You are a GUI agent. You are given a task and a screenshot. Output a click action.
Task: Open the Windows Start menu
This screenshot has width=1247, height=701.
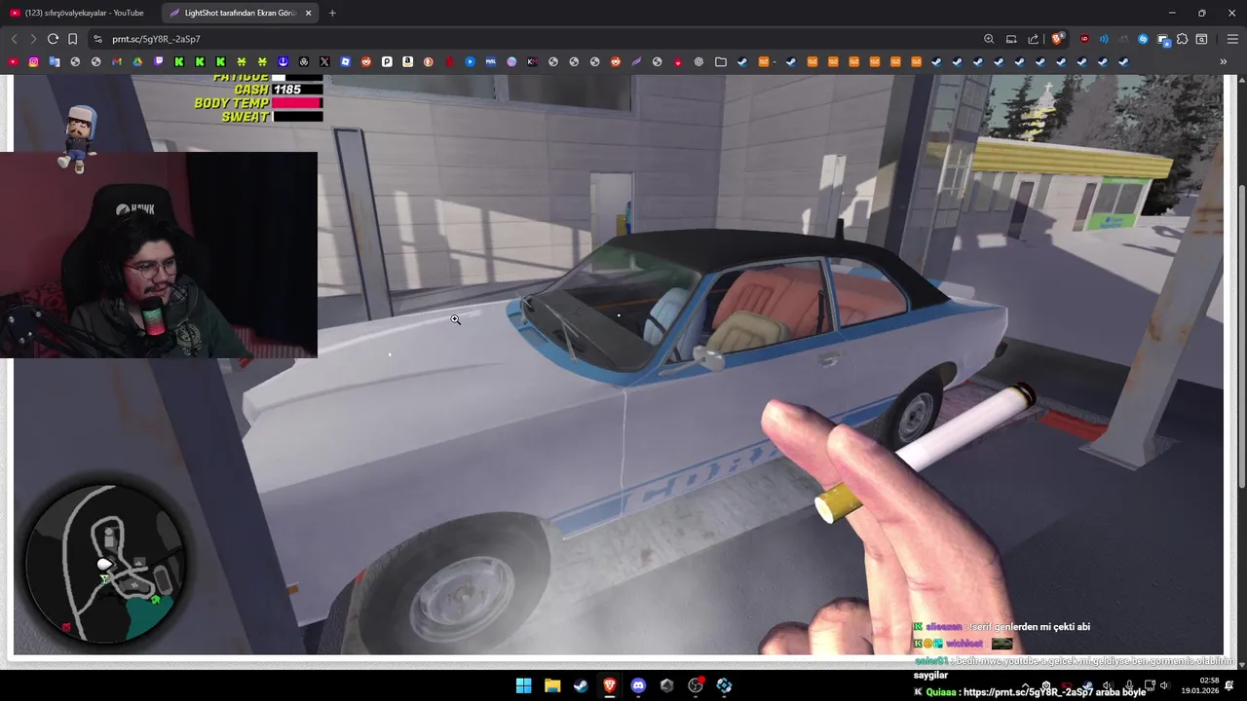[x=524, y=685]
